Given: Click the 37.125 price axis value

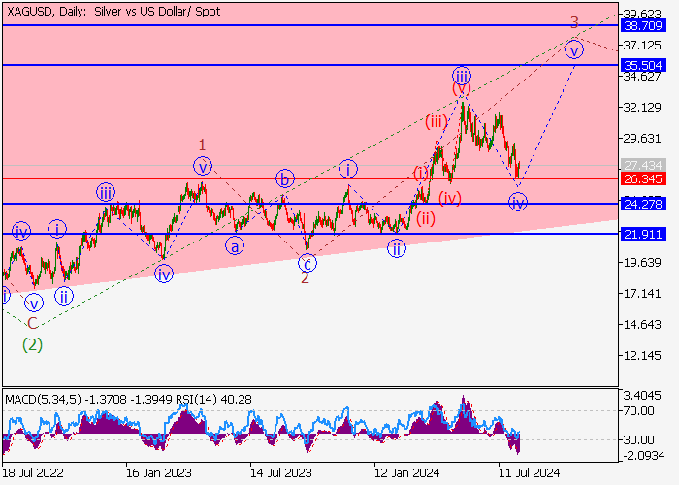Looking at the screenshot, I should tap(642, 45).
